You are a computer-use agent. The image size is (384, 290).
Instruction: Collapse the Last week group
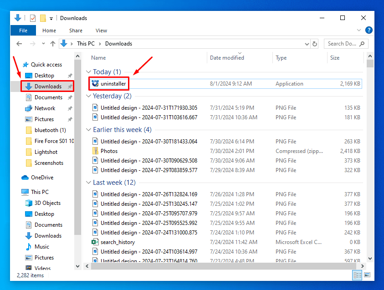[x=88, y=183]
